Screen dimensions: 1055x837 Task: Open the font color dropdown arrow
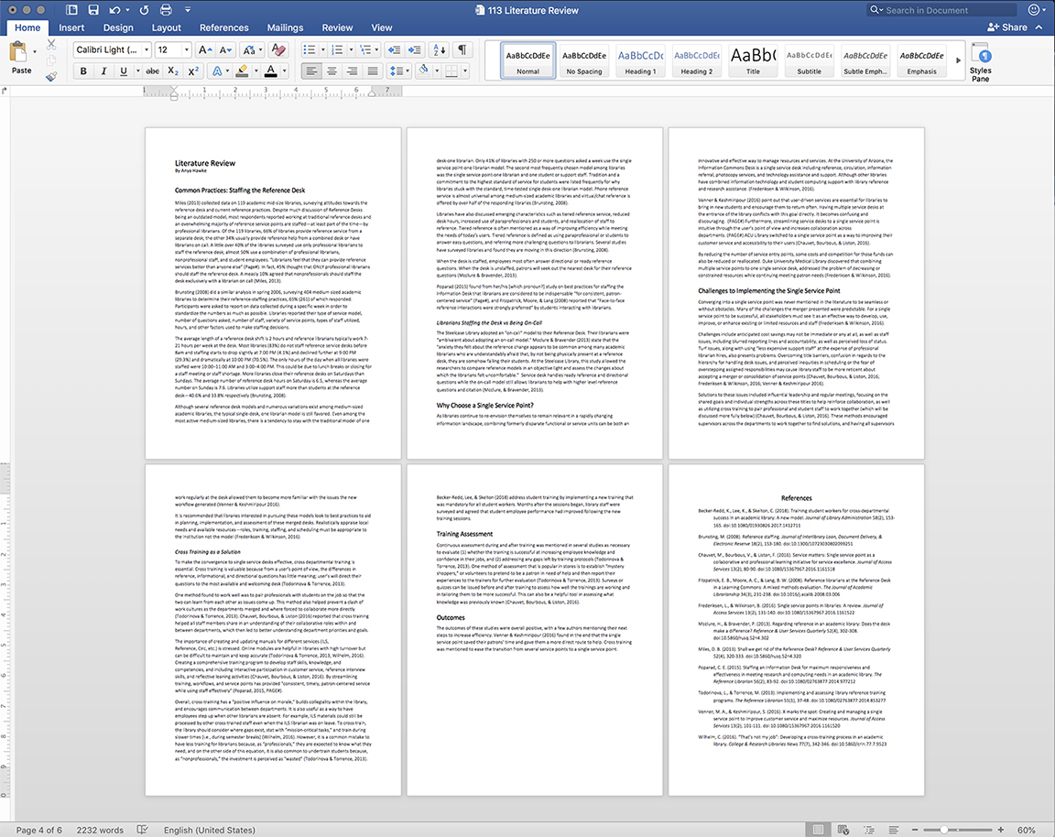[284, 71]
